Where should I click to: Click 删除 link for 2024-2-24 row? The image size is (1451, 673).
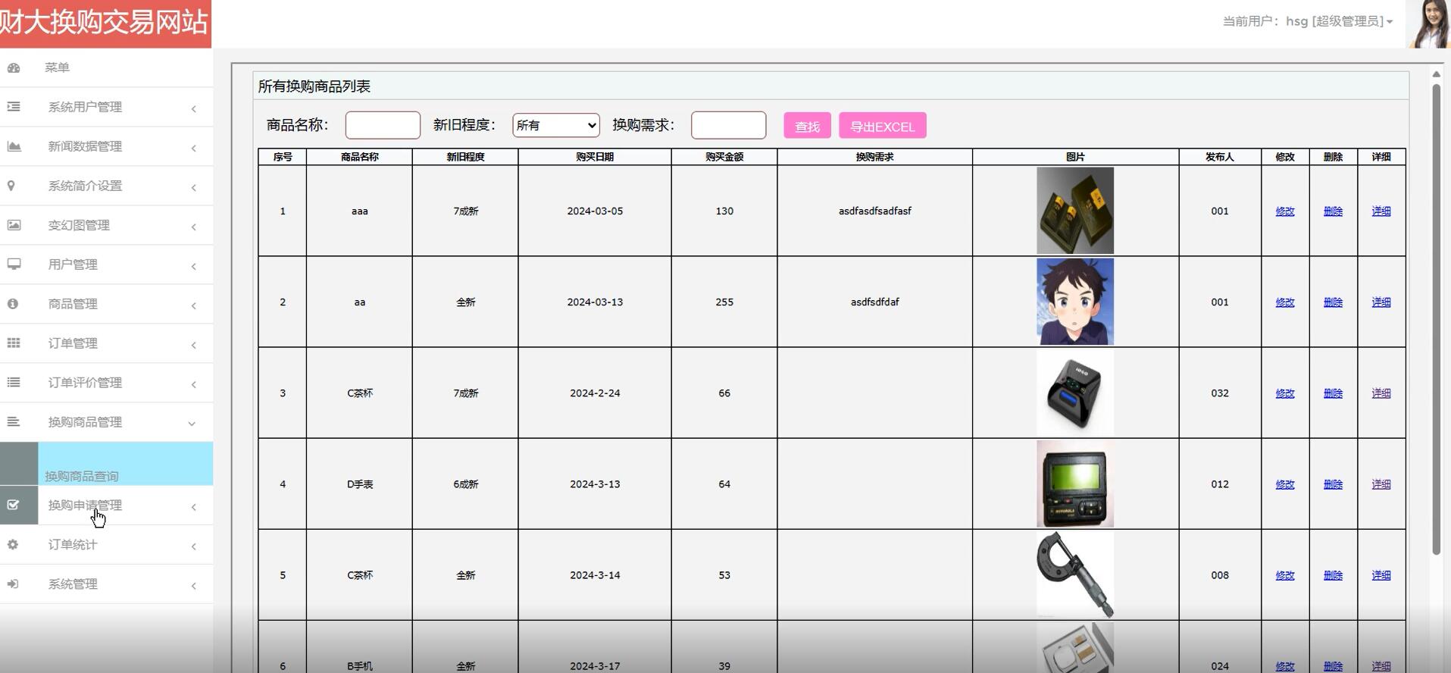[1333, 393]
